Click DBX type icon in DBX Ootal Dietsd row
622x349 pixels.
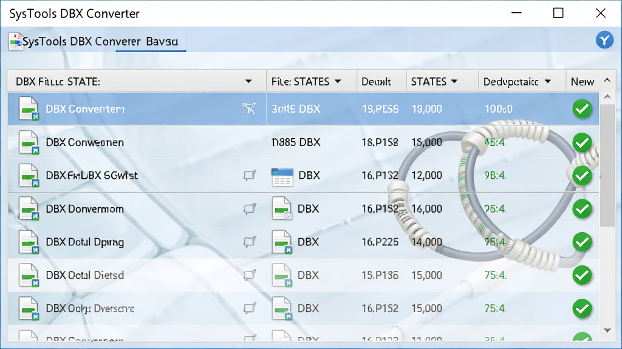click(x=282, y=275)
